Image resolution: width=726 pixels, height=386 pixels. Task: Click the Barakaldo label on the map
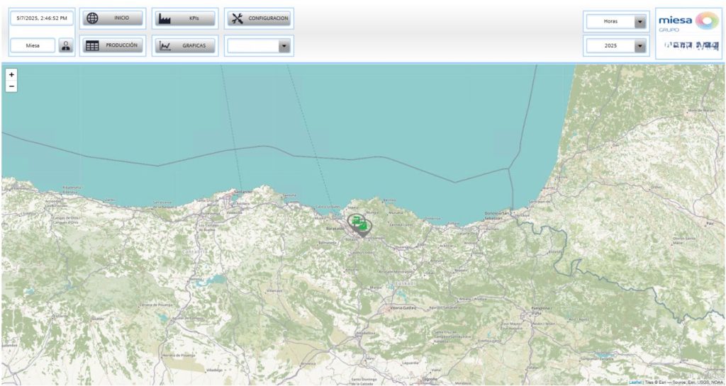click(x=335, y=228)
